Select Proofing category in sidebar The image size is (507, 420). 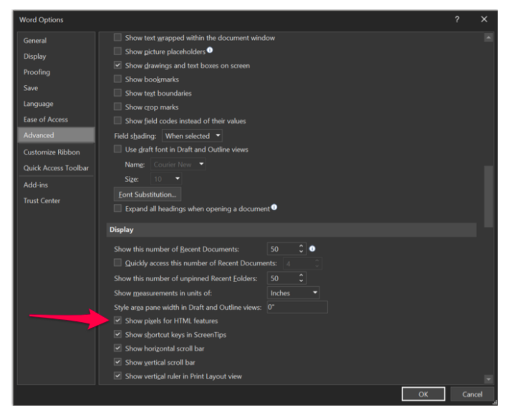coord(36,72)
